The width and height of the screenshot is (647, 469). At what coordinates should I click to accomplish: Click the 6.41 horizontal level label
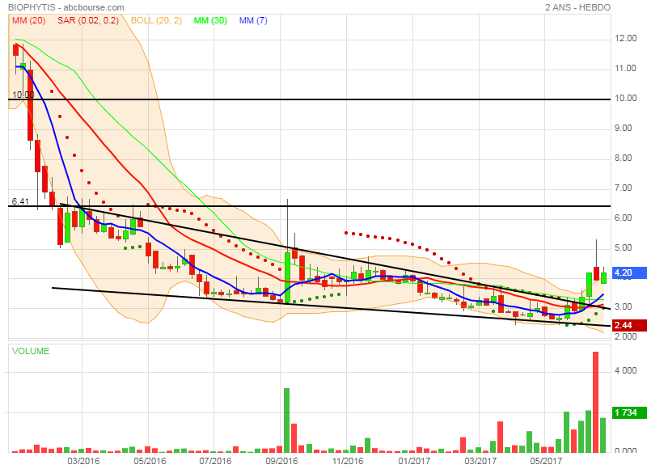point(20,201)
